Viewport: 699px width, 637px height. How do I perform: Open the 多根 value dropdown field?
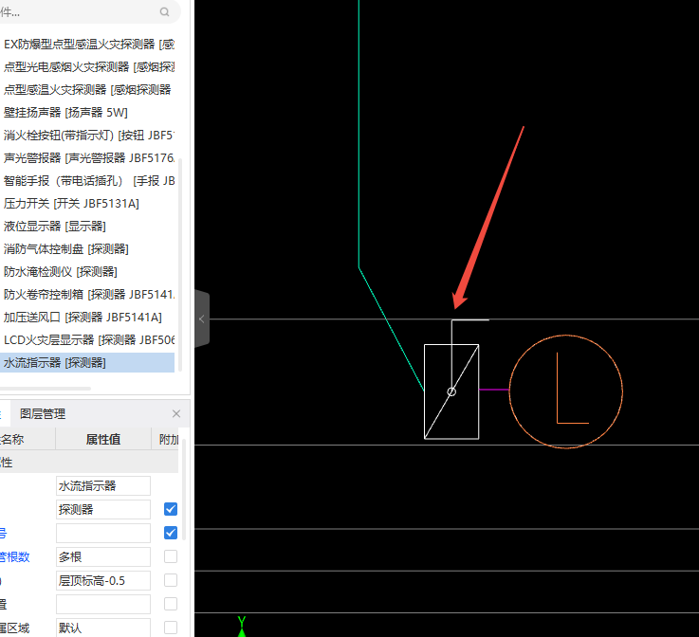103,556
